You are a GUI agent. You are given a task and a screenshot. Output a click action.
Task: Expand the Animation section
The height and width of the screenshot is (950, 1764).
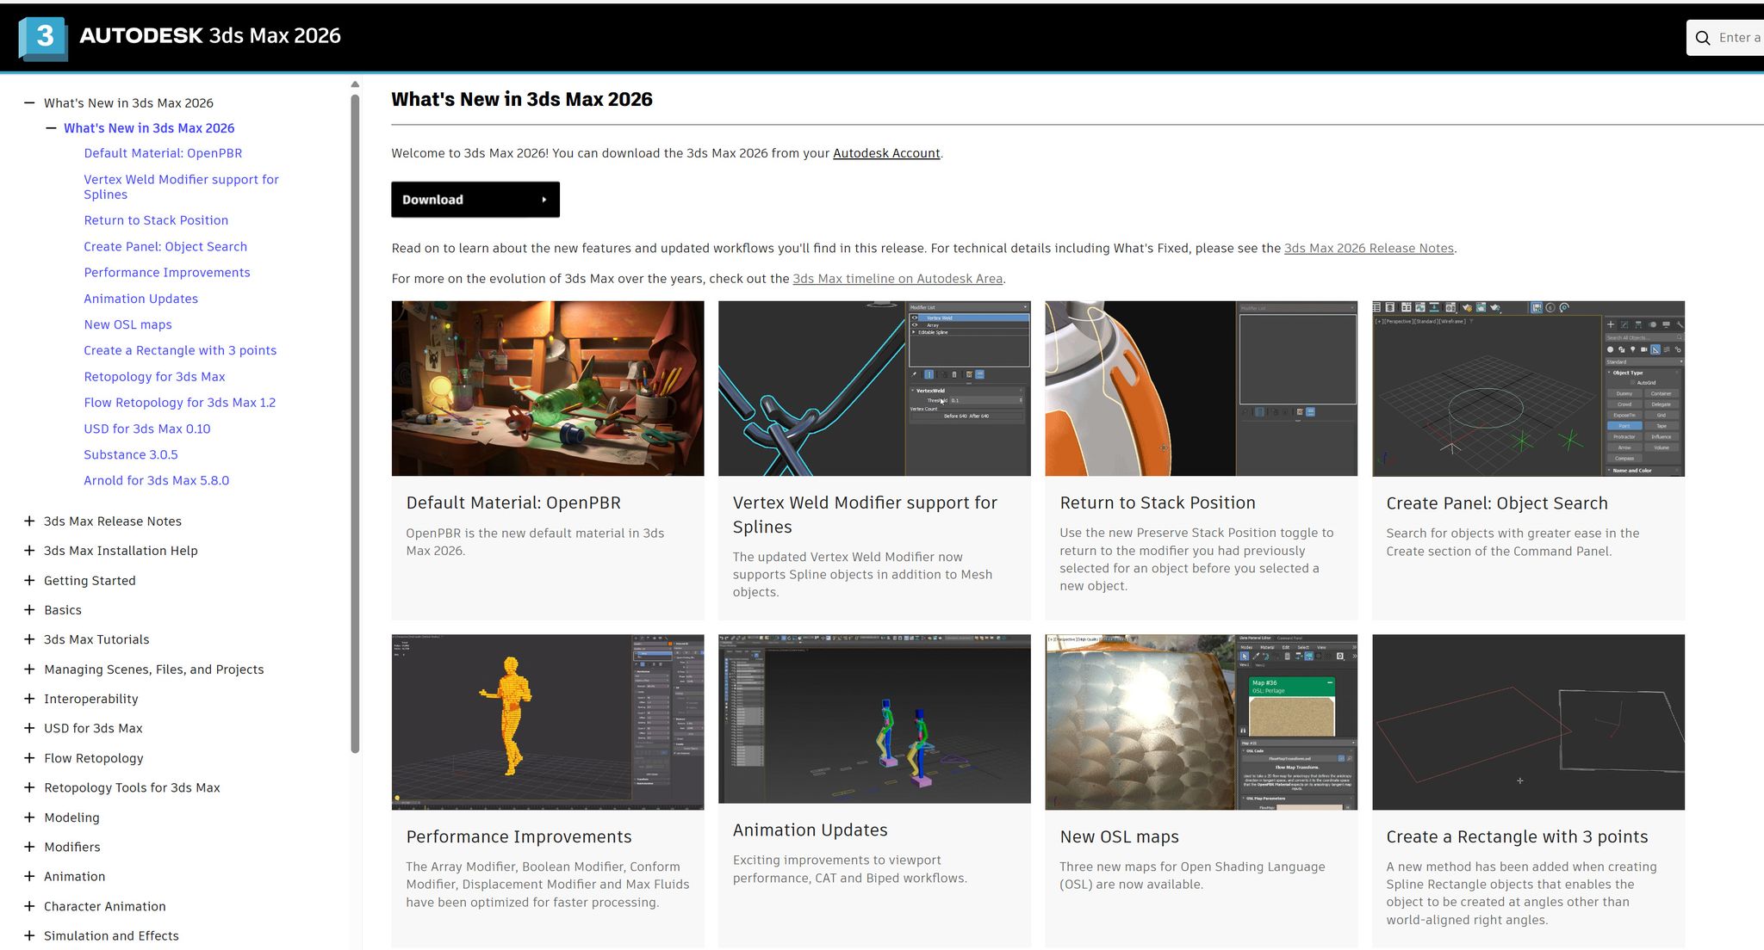click(29, 876)
